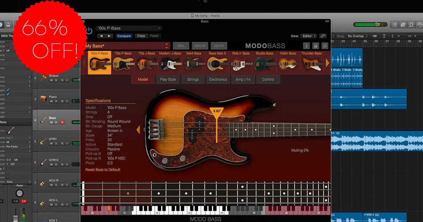This screenshot has height=222, width=423.
Task: Switch to the Play Style tab
Action: [x=168, y=79]
